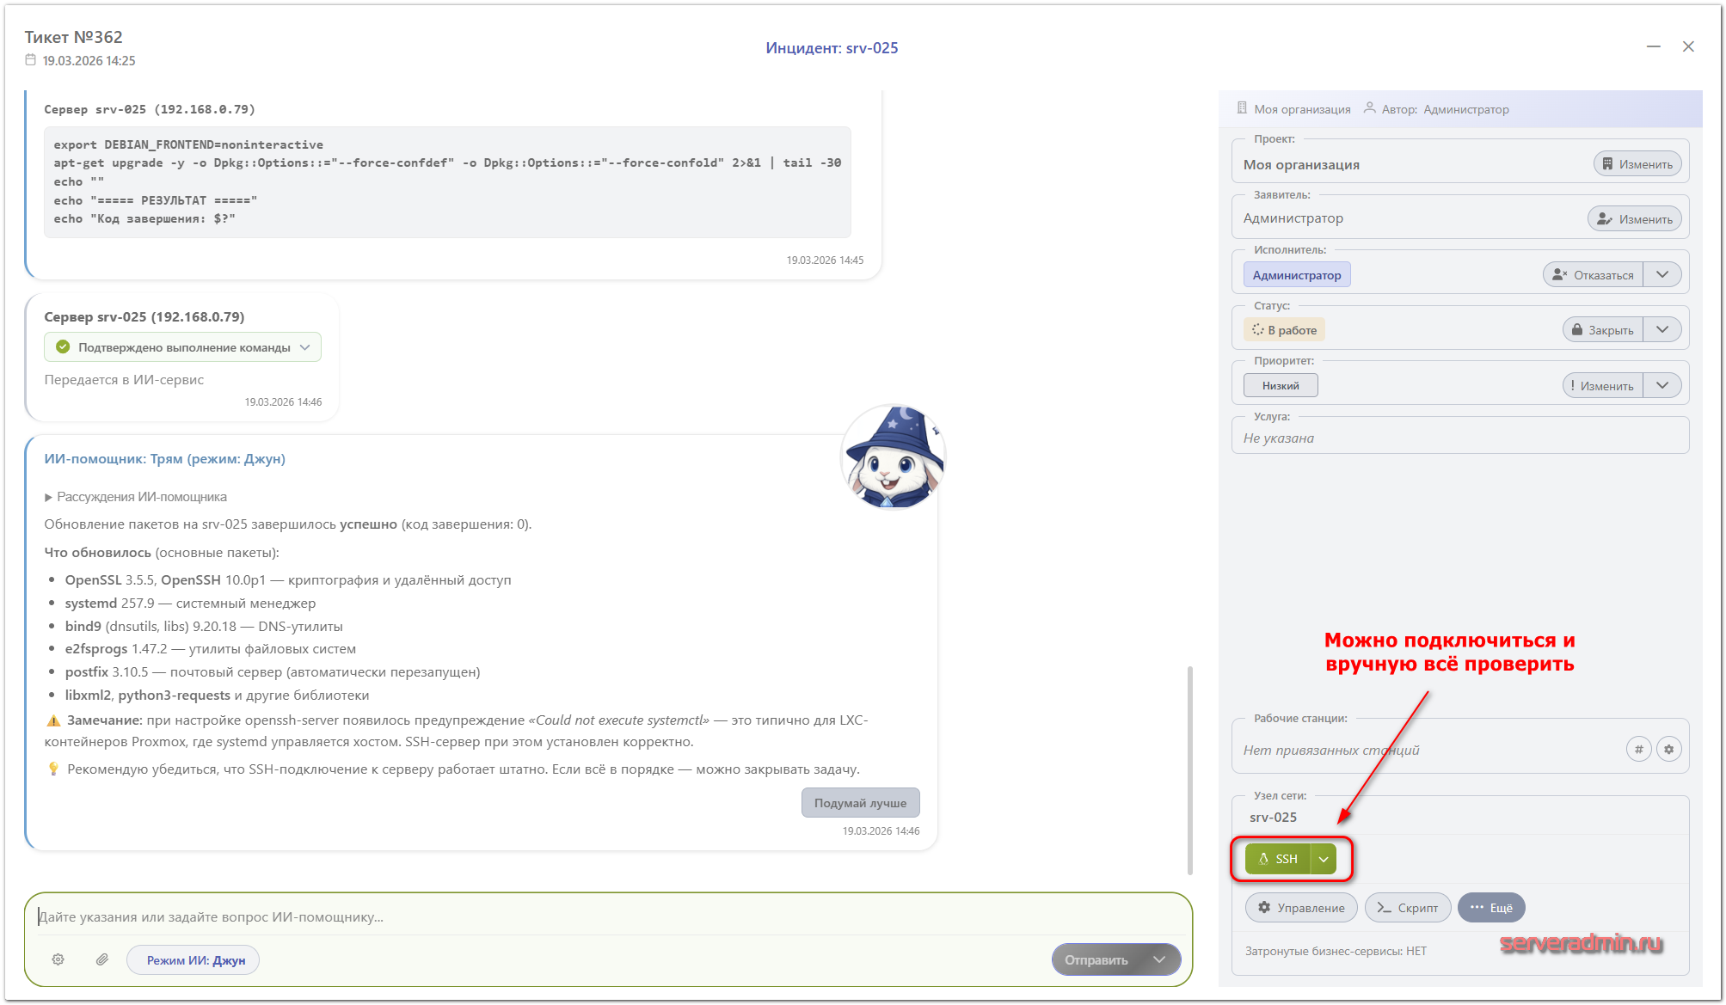Click the Управление gear button
The width and height of the screenshot is (1726, 1005).
[x=1300, y=908]
